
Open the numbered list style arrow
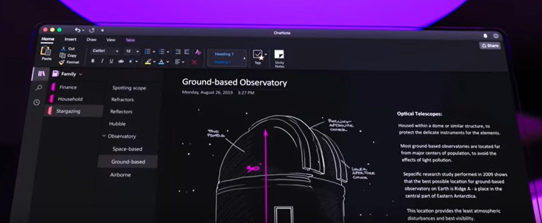pyautogui.click(x=168, y=52)
